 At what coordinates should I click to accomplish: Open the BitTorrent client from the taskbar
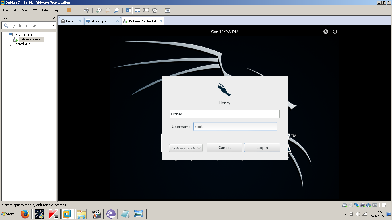(111, 214)
